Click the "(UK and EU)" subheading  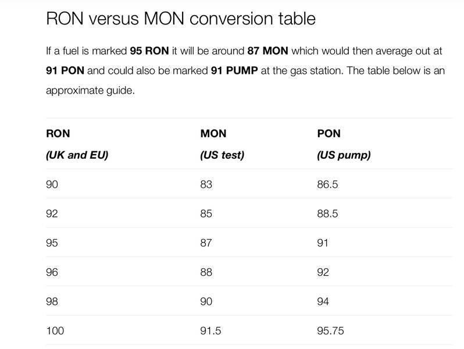pyautogui.click(x=77, y=155)
